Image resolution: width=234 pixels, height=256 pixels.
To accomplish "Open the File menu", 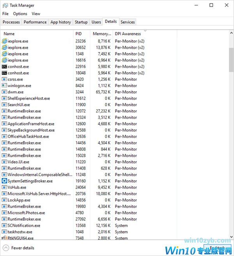I will click(x=5, y=14).
